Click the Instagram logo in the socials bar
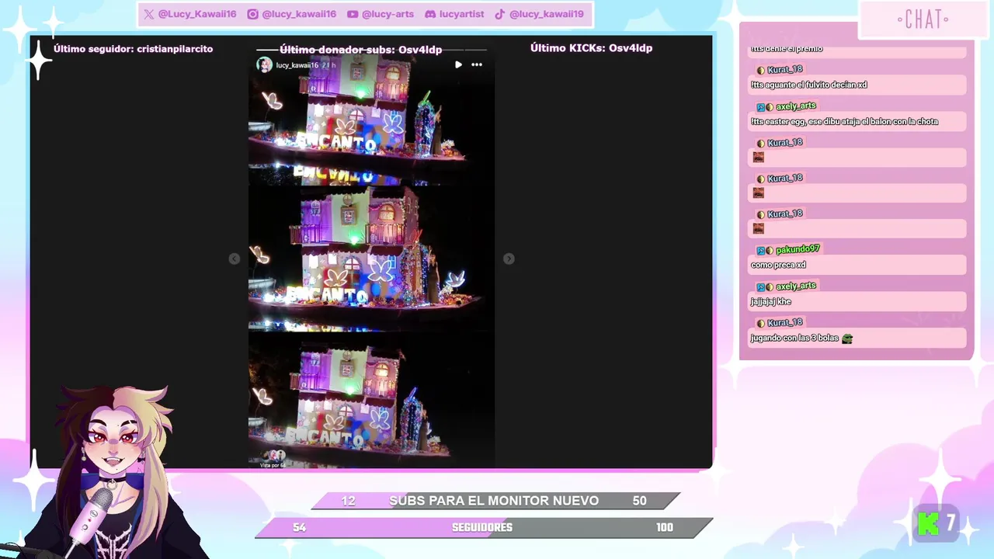This screenshot has width=994, height=559. (252, 14)
